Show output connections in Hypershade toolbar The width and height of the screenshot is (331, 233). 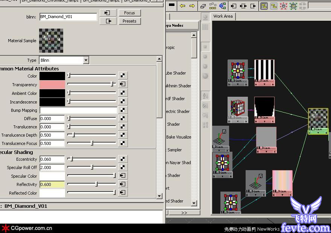click(x=253, y=6)
